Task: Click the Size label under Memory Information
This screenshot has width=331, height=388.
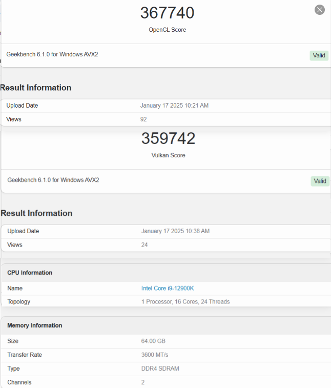Action: pyautogui.click(x=13, y=341)
